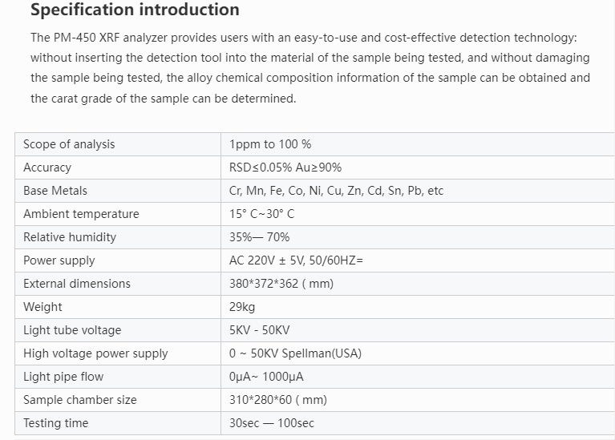Click the '1ppm to 100 %' value
The image size is (615, 440).
tap(270, 144)
